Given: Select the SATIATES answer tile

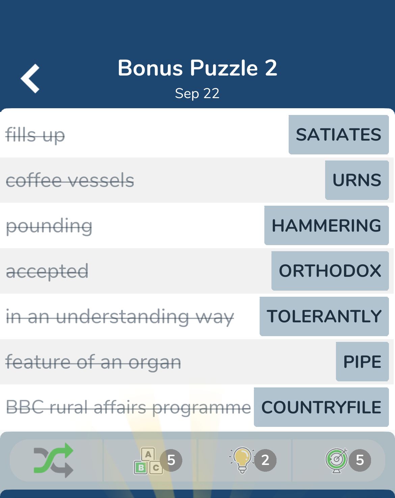Looking at the screenshot, I should pos(339,135).
